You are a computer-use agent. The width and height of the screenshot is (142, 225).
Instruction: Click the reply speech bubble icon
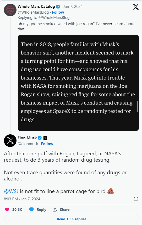click(31, 210)
